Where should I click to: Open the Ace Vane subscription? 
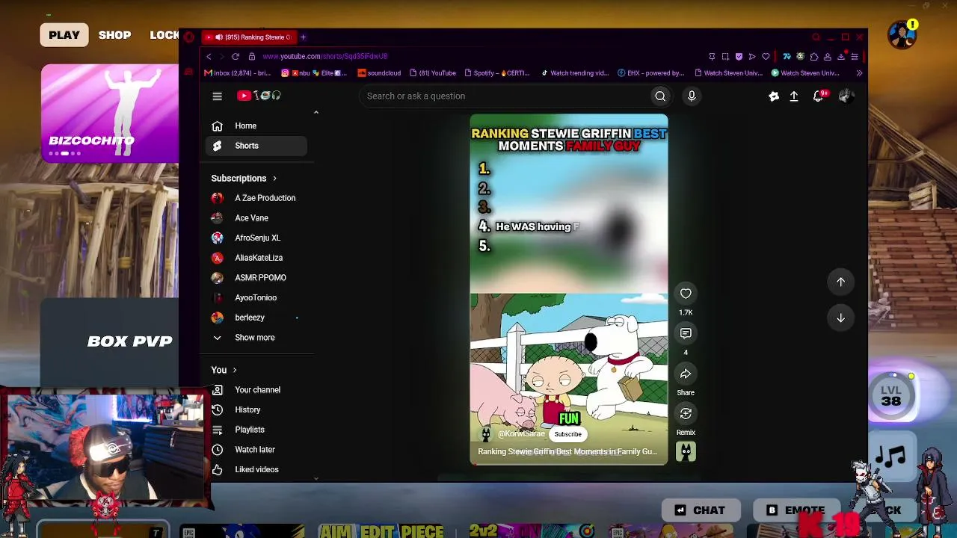pyautogui.click(x=256, y=218)
